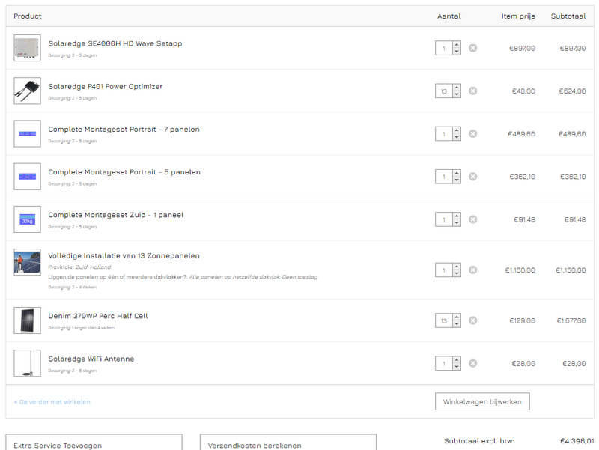This screenshot has width=599, height=450.
Task: Increase quantity of Solaredge P401 Power Optimizer
Action: (x=457, y=88)
